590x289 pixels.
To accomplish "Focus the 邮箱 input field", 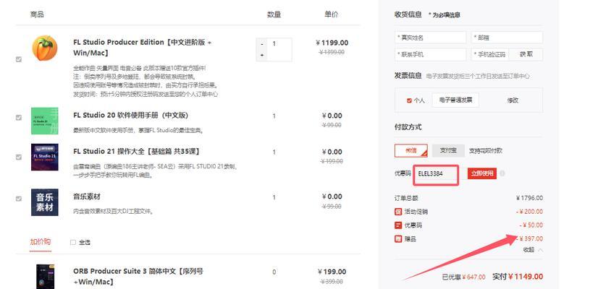I will [507, 38].
